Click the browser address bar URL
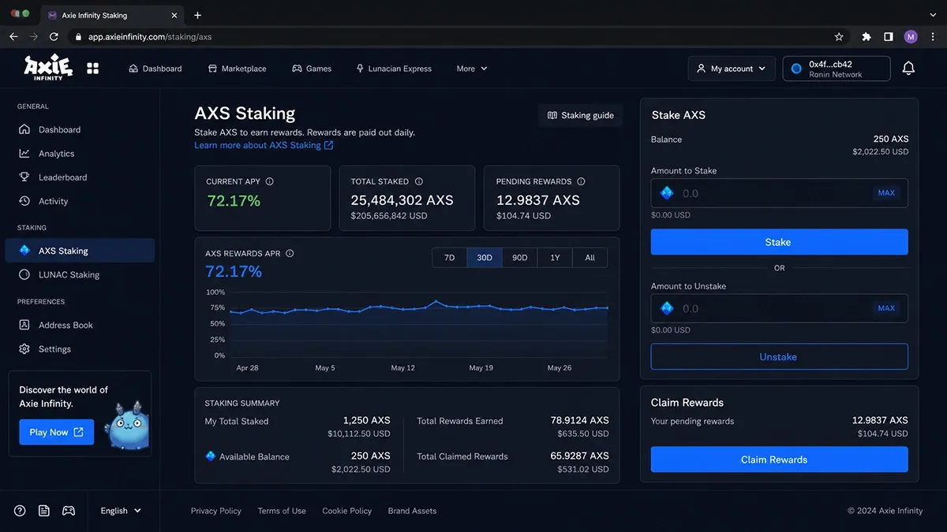The width and height of the screenshot is (947, 532). [150, 36]
